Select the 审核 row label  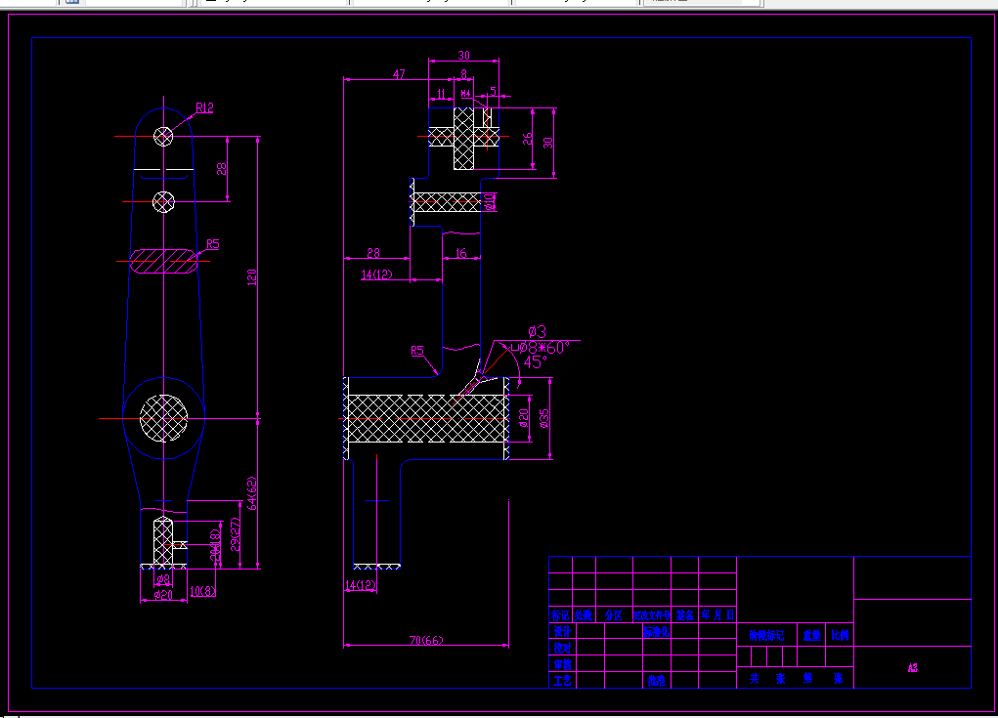[563, 664]
